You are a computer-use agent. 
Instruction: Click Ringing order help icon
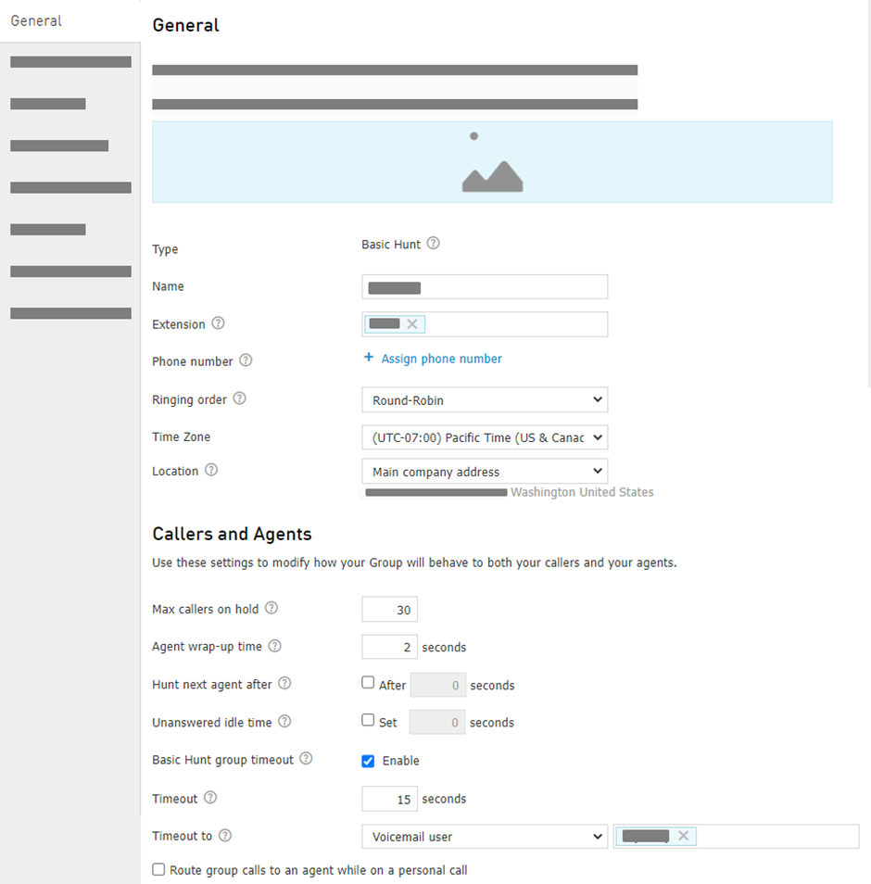240,398
